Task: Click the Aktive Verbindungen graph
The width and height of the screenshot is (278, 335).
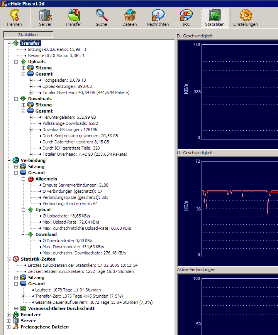Action: click(x=228, y=305)
